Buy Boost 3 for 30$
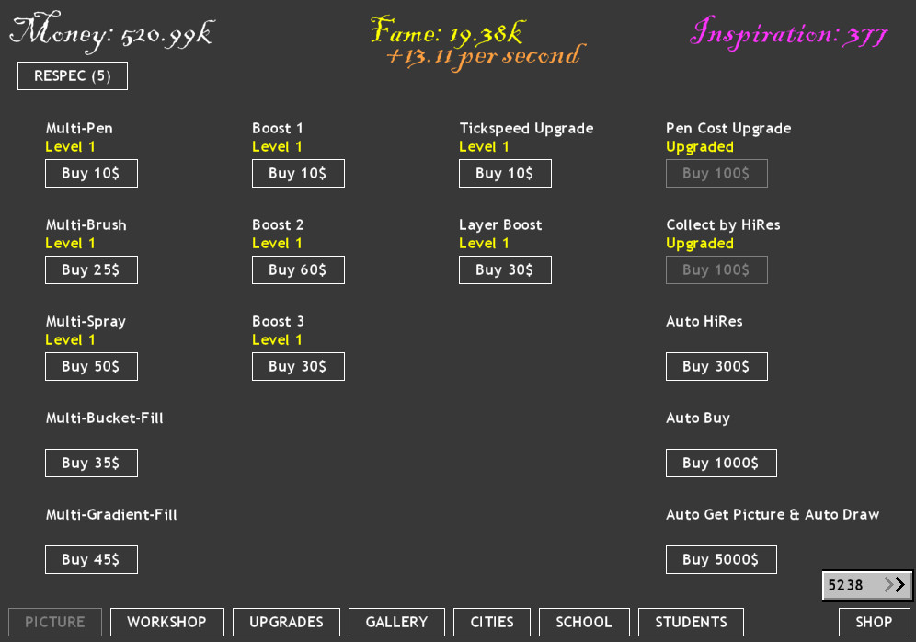The height and width of the screenshot is (642, 916). click(x=298, y=366)
